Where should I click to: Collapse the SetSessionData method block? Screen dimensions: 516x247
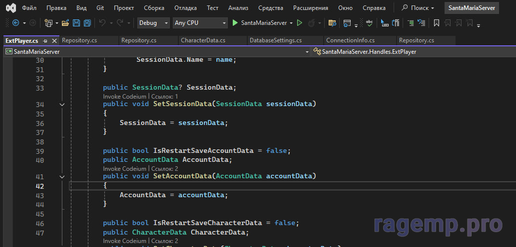tap(62, 105)
